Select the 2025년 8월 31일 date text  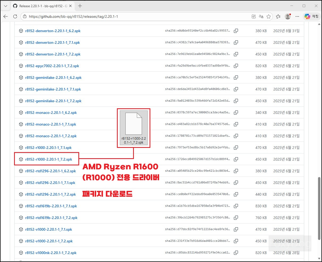pos(286,31)
